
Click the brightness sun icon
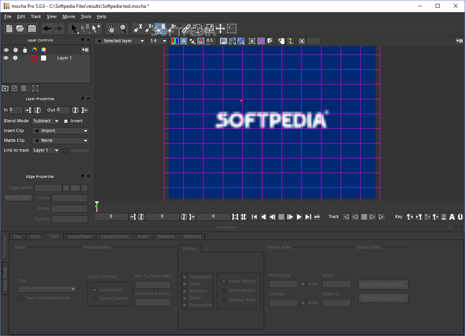pos(302,41)
